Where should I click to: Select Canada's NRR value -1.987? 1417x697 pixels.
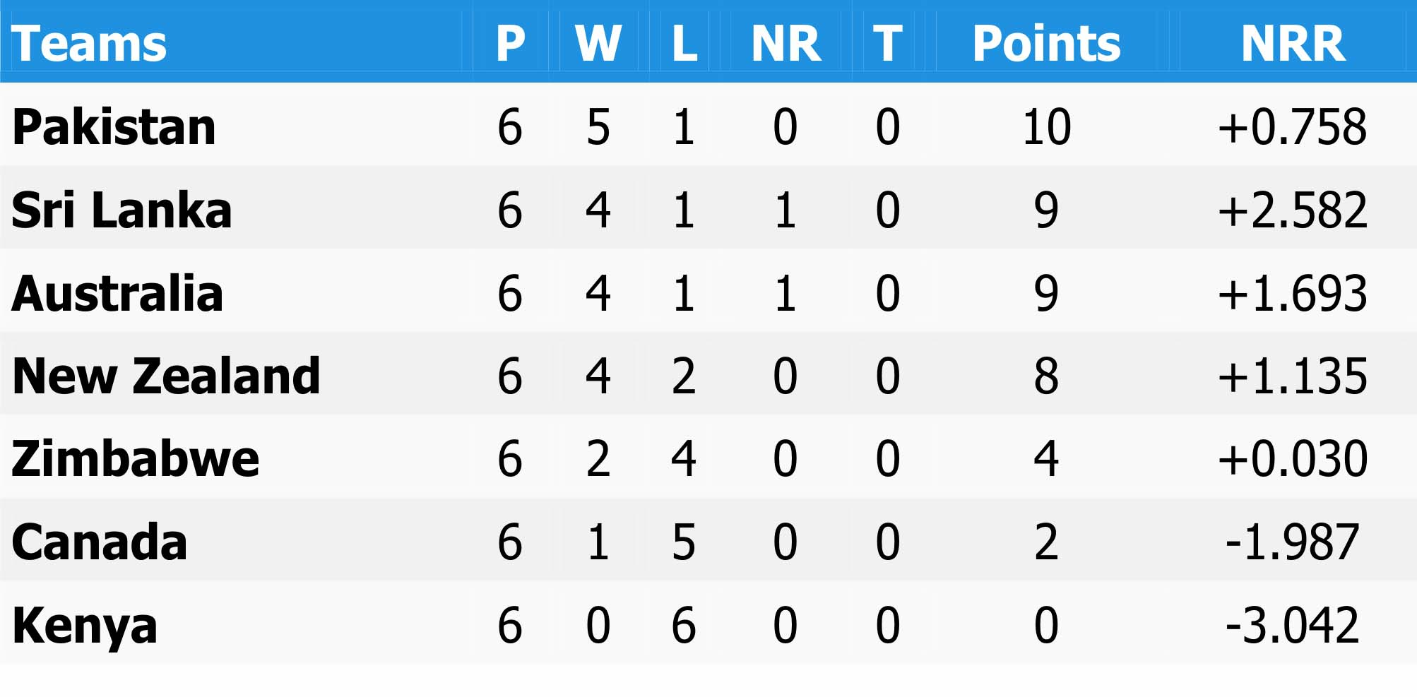click(1293, 542)
